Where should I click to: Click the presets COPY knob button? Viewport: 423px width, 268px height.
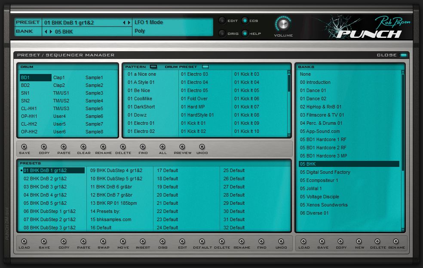[63, 241]
